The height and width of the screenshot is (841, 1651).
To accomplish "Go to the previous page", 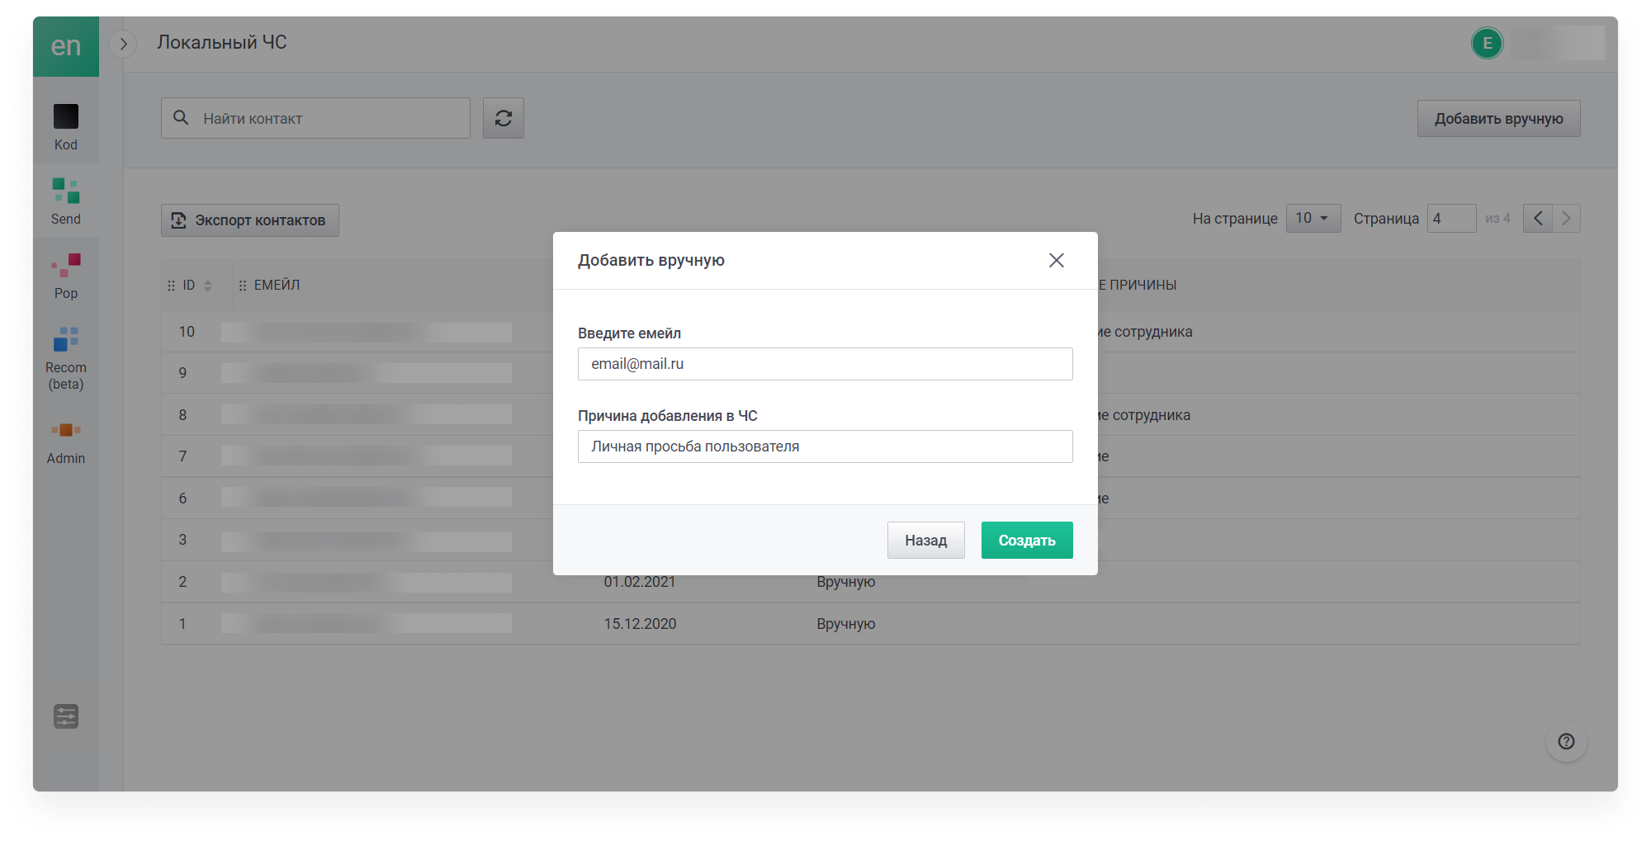I will pyautogui.click(x=1538, y=219).
